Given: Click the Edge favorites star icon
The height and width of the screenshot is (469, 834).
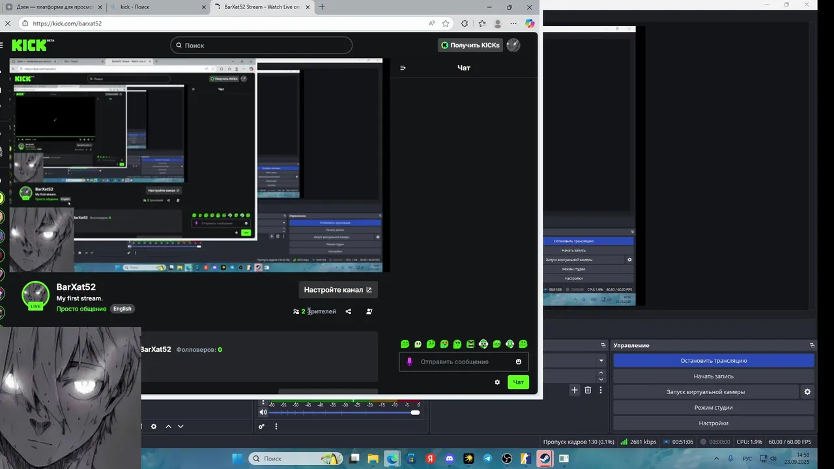Looking at the screenshot, I should pyautogui.click(x=446, y=23).
